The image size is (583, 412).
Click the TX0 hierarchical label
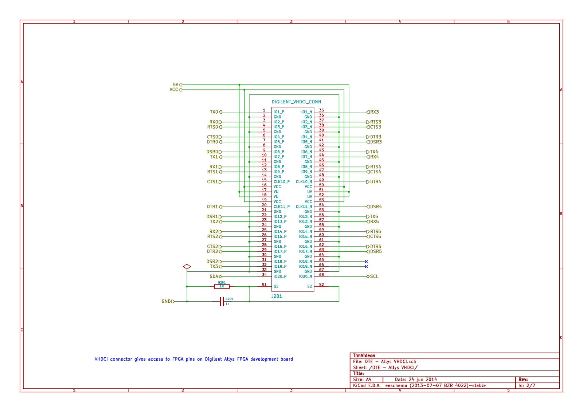tap(216, 112)
